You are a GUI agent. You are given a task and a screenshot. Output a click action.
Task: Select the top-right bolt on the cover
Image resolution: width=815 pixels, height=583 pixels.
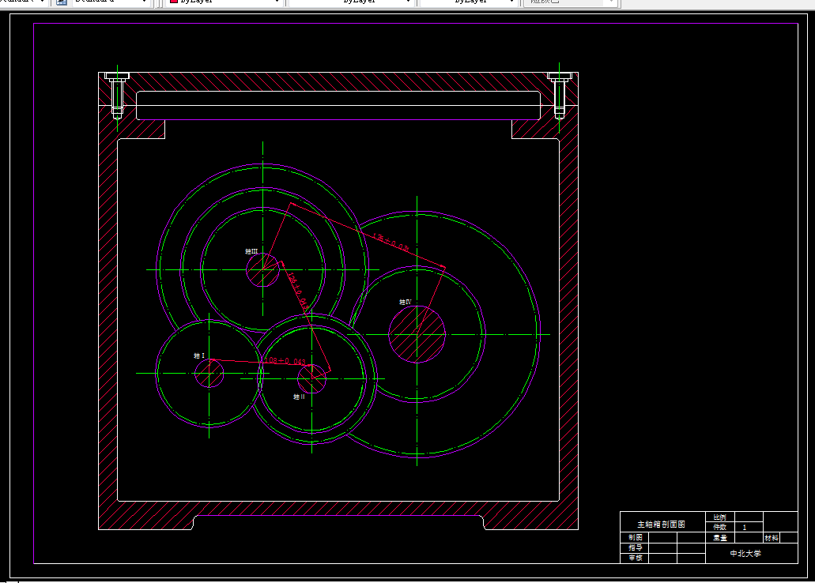pos(559,95)
